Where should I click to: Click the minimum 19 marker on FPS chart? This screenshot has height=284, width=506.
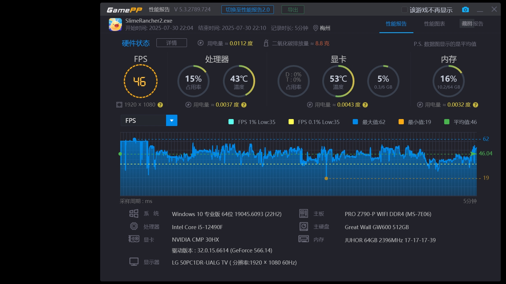point(326,178)
